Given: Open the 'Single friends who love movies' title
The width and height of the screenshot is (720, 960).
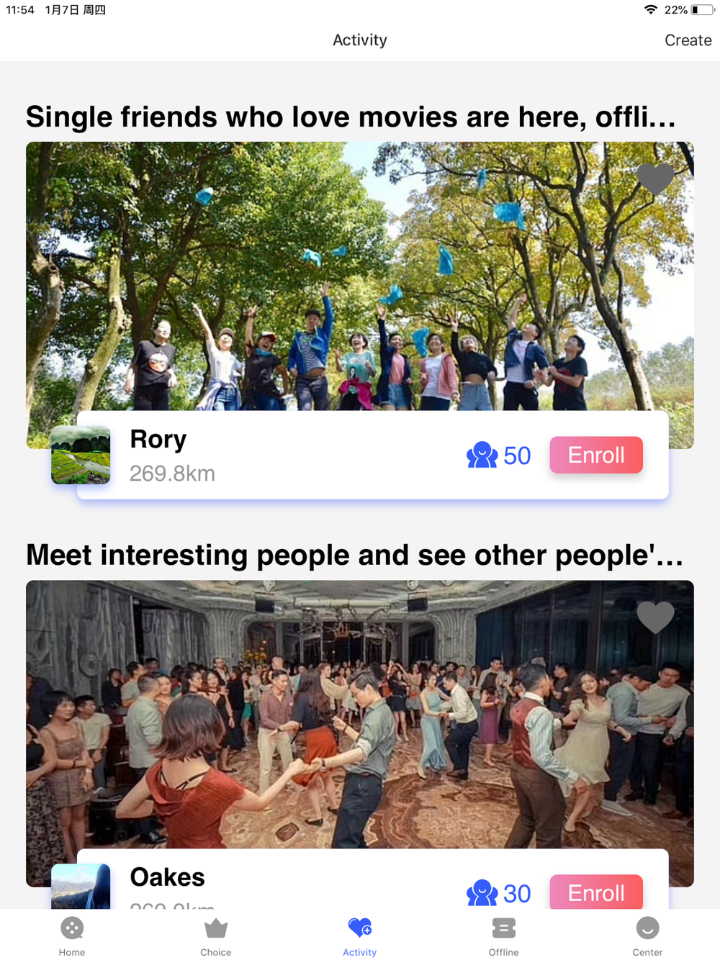Looking at the screenshot, I should pyautogui.click(x=351, y=117).
